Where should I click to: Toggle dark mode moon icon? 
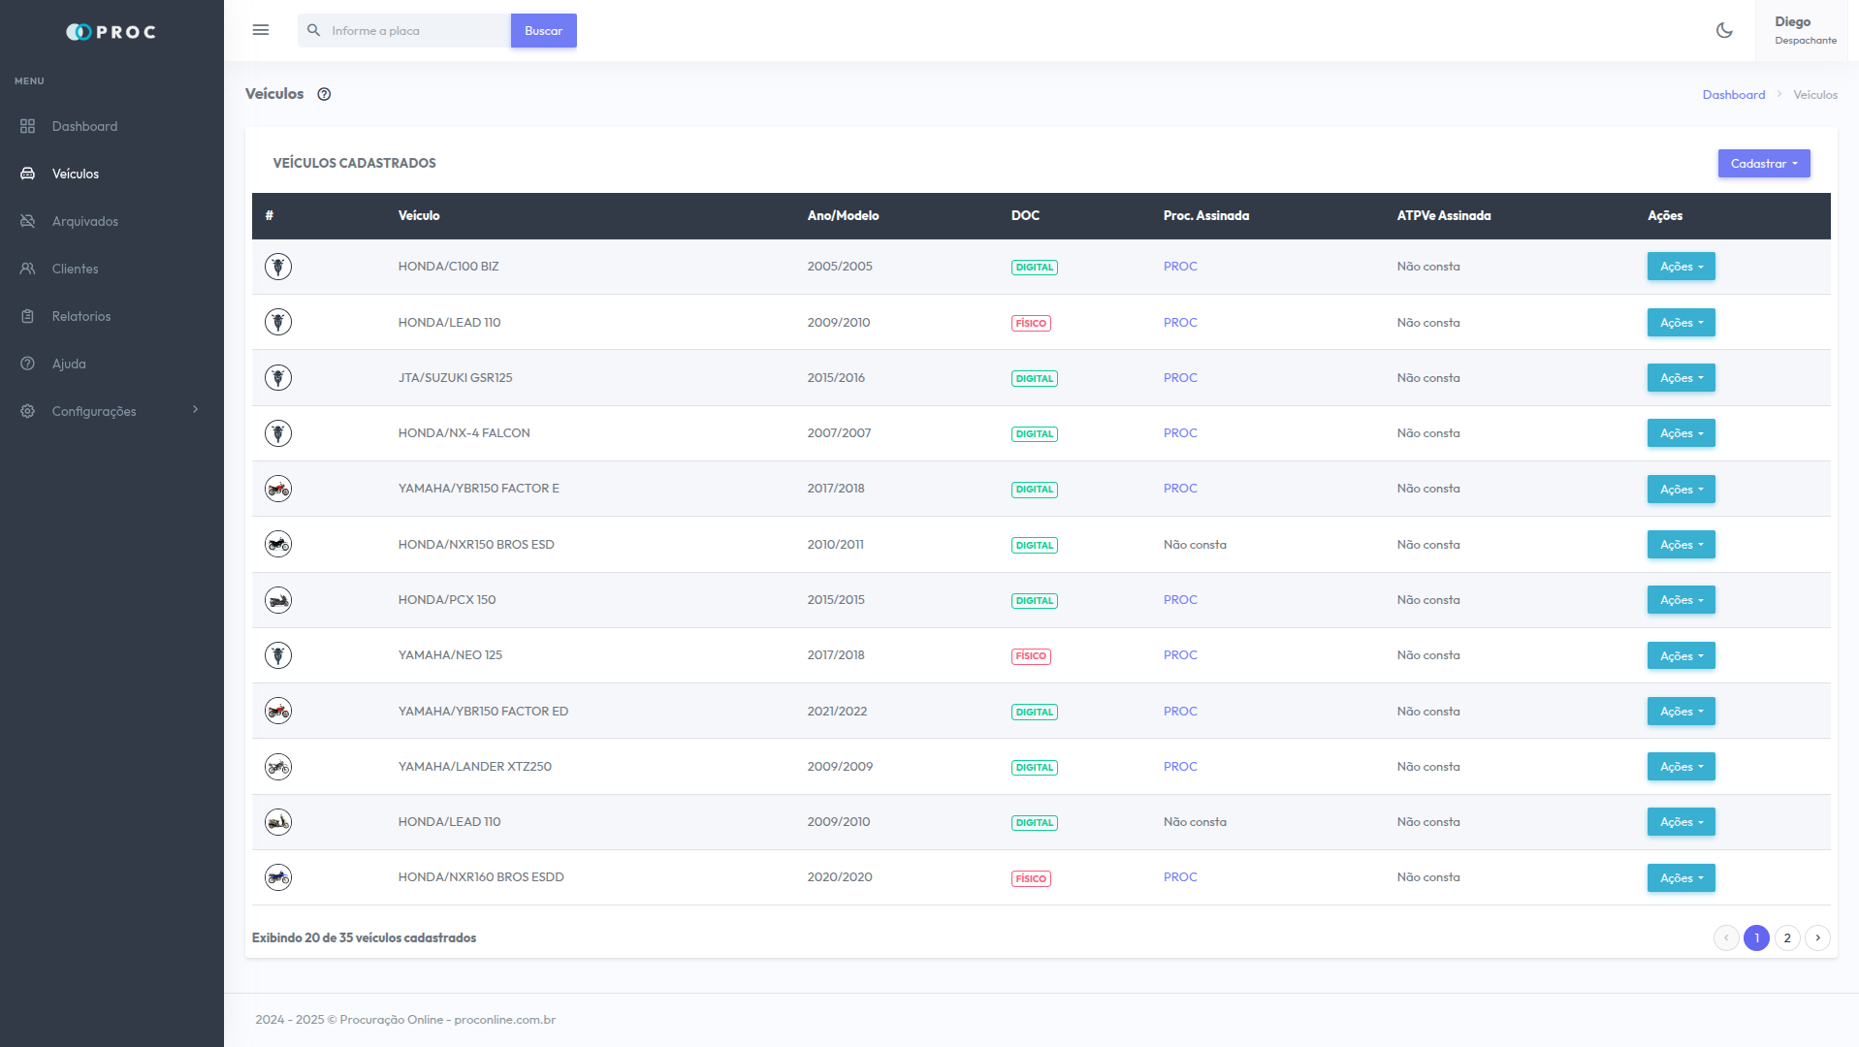click(x=1723, y=30)
